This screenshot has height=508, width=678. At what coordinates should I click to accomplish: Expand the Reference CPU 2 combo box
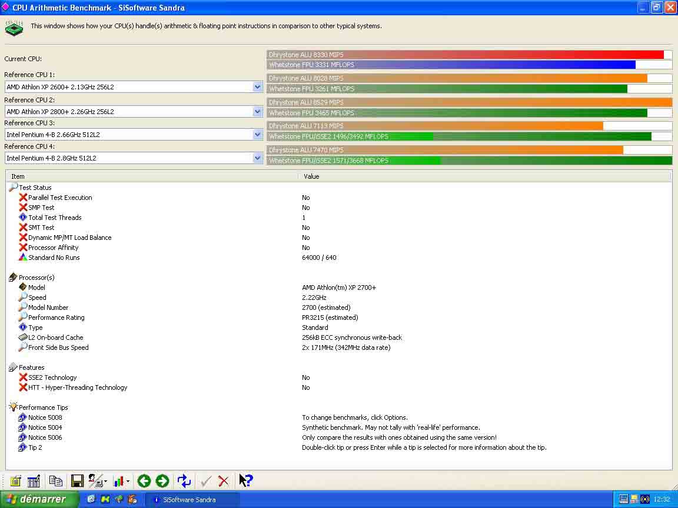pyautogui.click(x=257, y=112)
